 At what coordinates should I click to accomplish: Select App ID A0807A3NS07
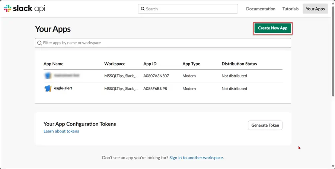click(156, 76)
